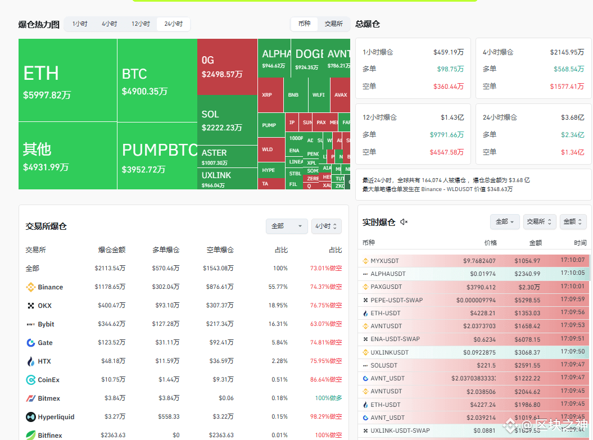593x440 pixels.
Task: Click the 100%做多 ratio for Bitmex
Action: point(328,398)
